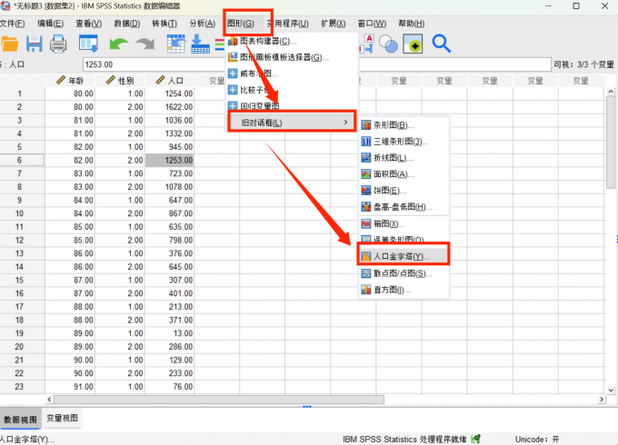Open the 图形(G) Graphs menu
This screenshot has width=618, height=445.
241,24
